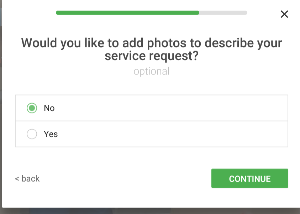The width and height of the screenshot is (300, 214).
Task: Click the heading's first line about adding photos
Action: coord(151,43)
